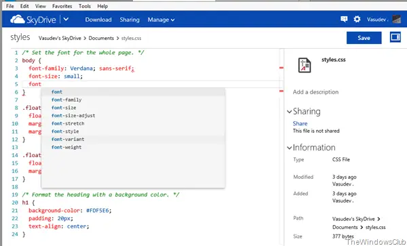Click Sharing in the toolbar

[130, 20]
